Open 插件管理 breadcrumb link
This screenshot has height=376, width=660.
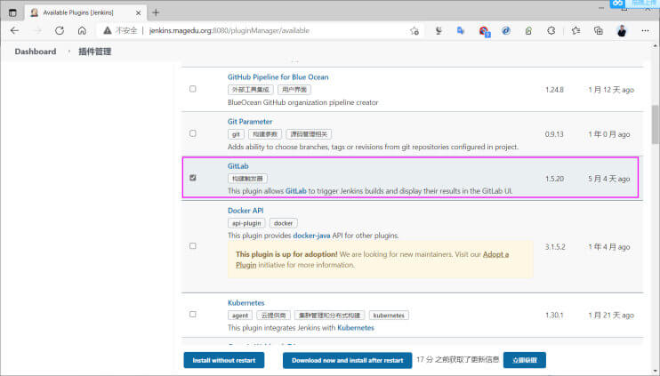[94, 52]
